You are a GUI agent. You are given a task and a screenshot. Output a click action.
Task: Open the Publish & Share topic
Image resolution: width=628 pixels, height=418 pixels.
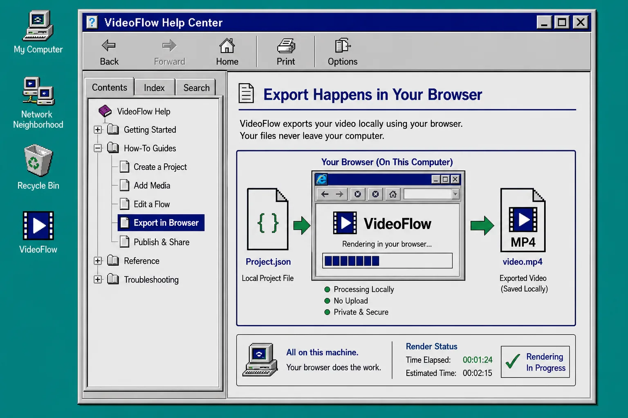pyautogui.click(x=155, y=242)
